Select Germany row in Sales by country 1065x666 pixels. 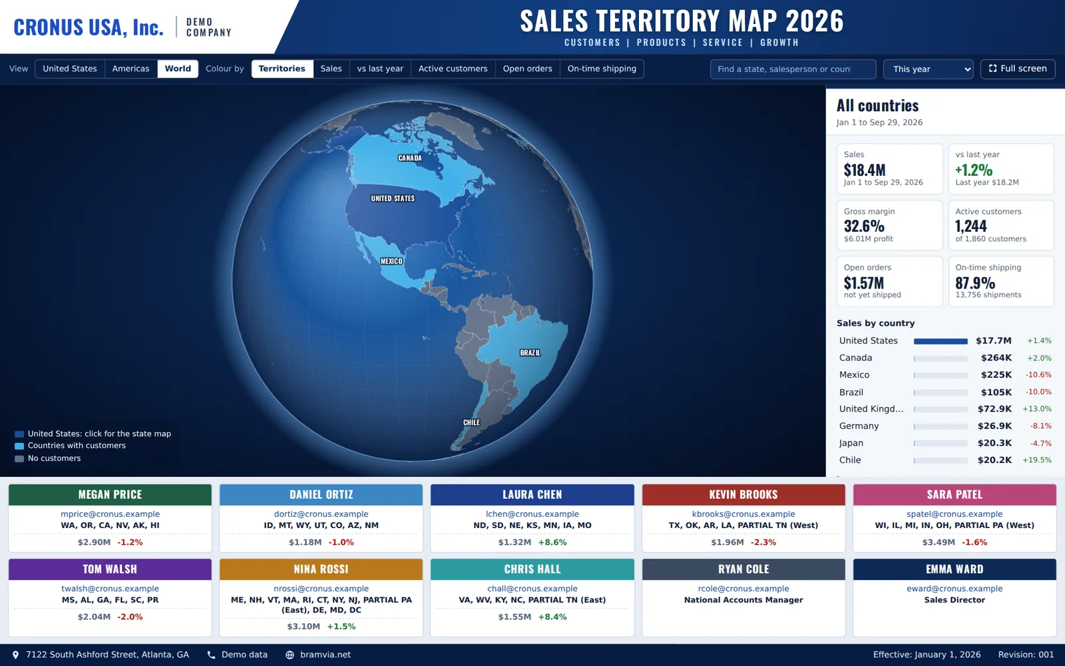pyautogui.click(x=945, y=426)
